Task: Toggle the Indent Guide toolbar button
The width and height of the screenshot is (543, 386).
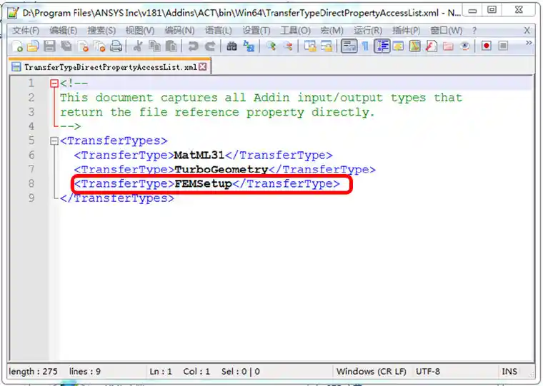Action: tap(382, 46)
